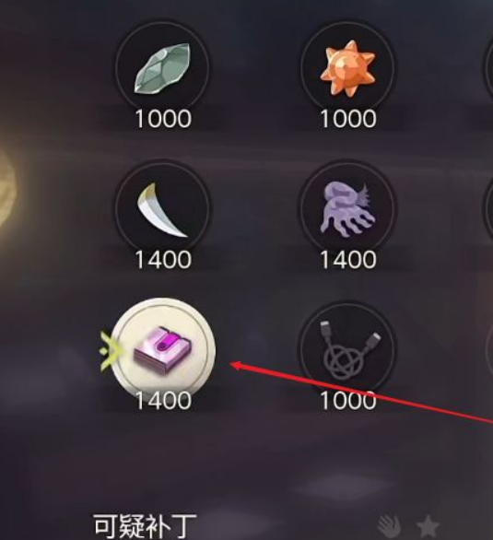Select the cut-off item slot beside the jellyfish

pos(488,209)
